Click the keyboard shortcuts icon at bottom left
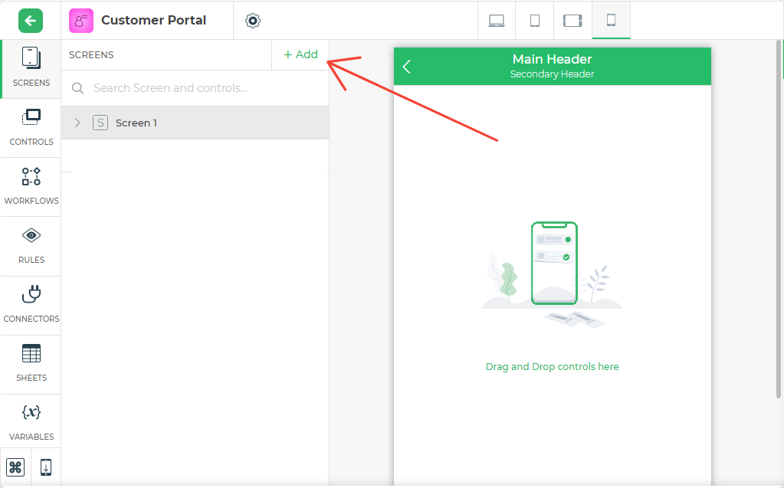Viewport: 784px width, 488px height. click(15, 467)
